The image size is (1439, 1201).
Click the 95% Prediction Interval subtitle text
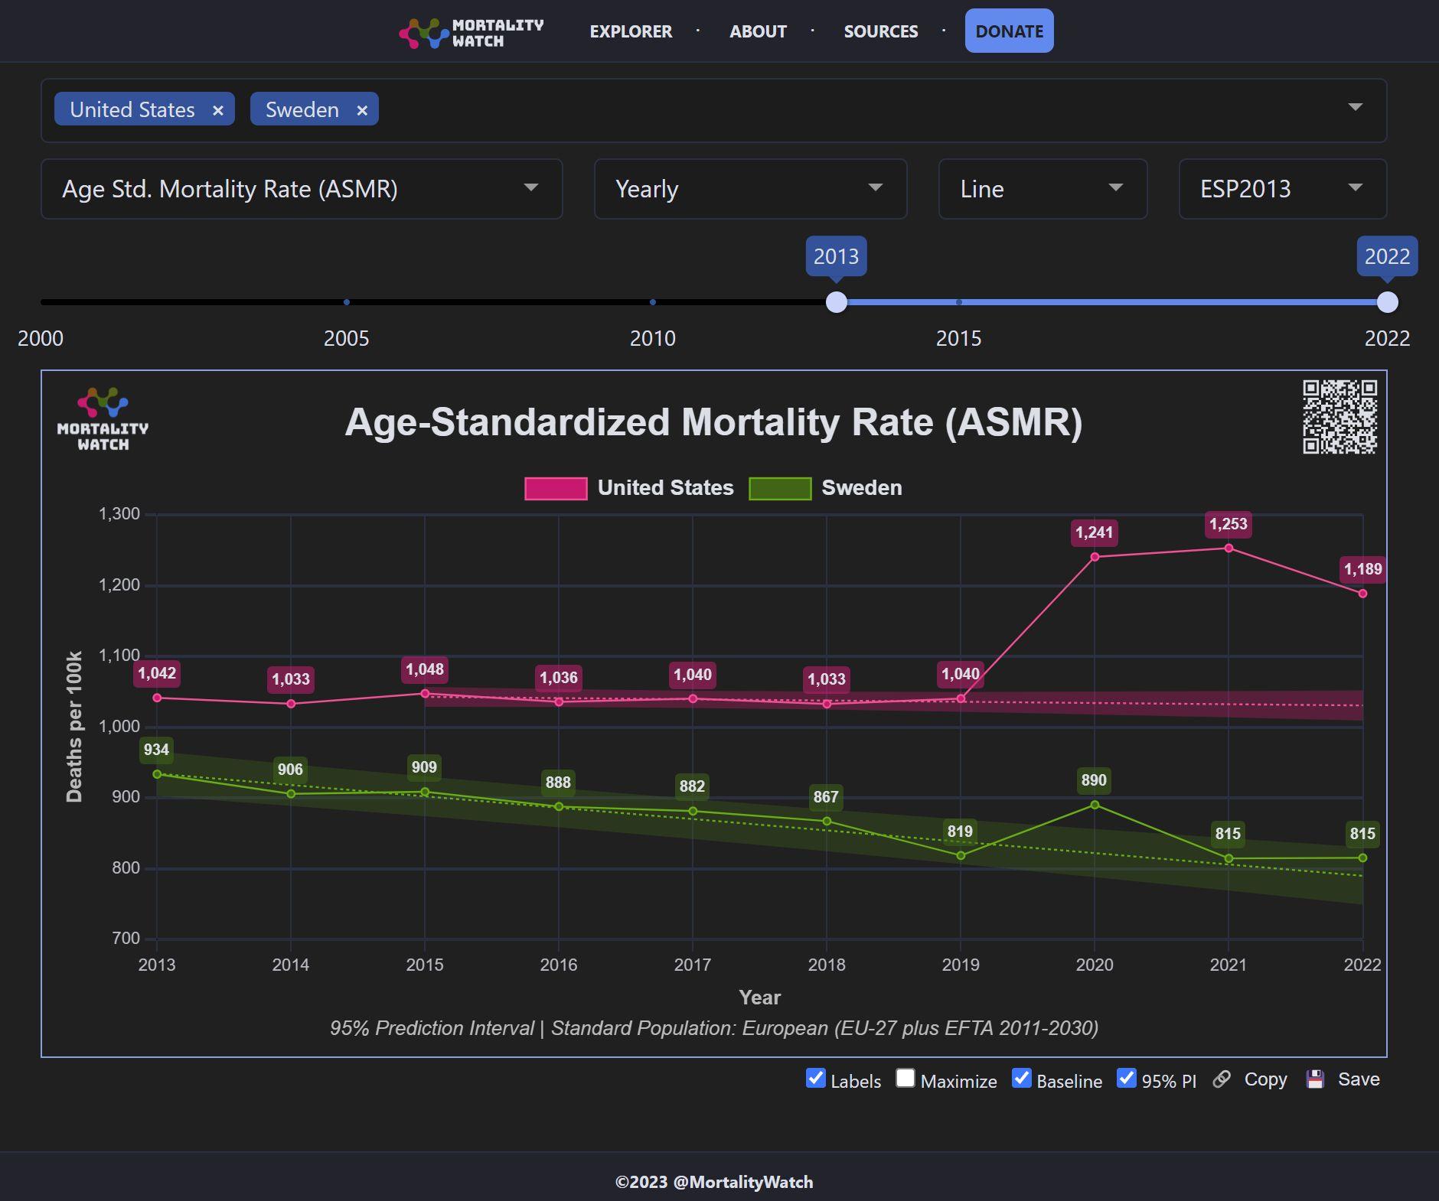click(714, 1028)
